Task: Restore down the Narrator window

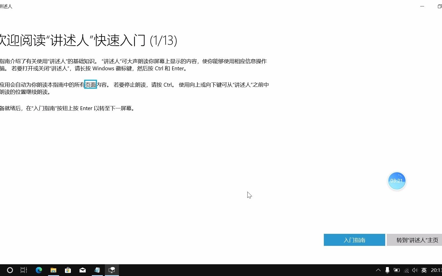Action: click(440, 6)
